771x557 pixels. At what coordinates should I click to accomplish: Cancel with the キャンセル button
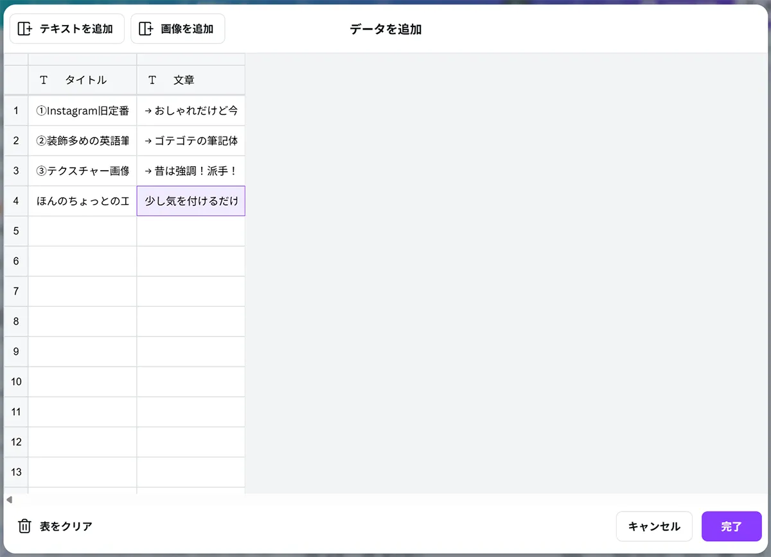pyautogui.click(x=654, y=526)
